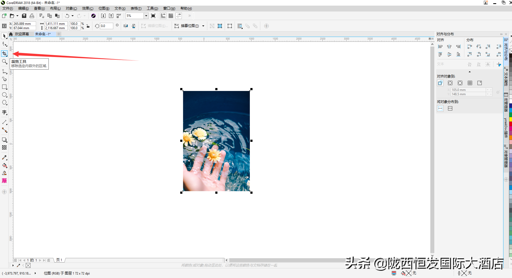This screenshot has width=512, height=278.
Task: Click the flower bitmap on canvas
Action: (x=216, y=141)
